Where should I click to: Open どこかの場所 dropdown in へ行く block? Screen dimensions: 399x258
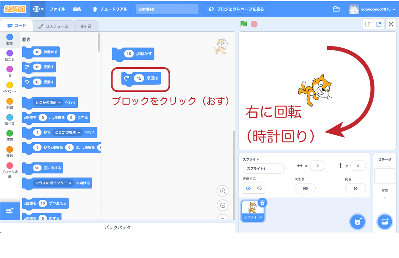[48, 102]
